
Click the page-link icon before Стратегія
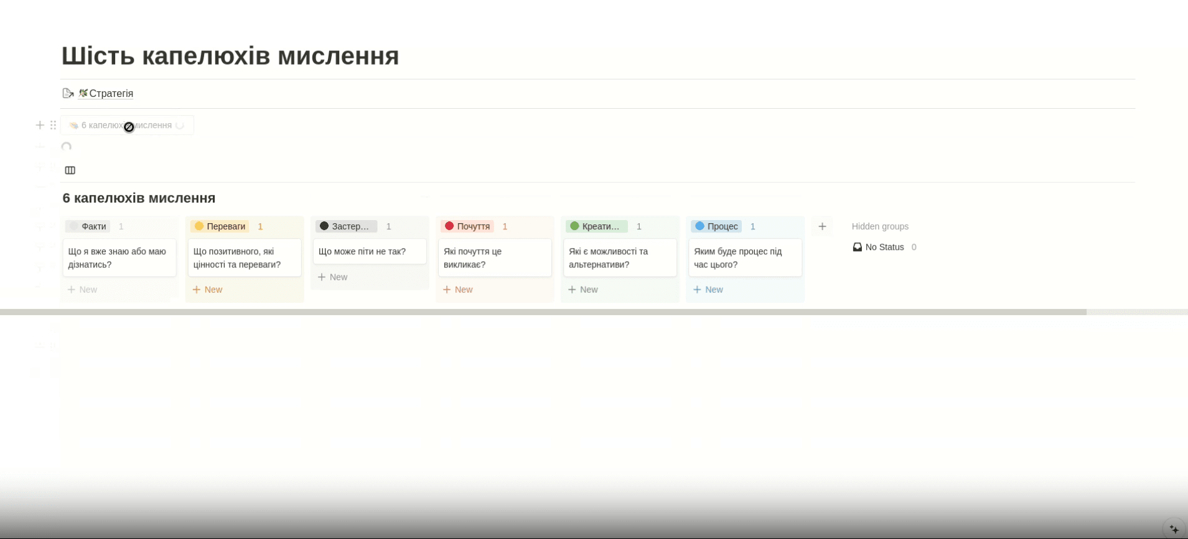(68, 93)
